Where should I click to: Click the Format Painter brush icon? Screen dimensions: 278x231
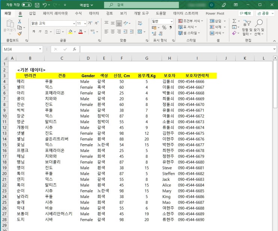coord(20,33)
